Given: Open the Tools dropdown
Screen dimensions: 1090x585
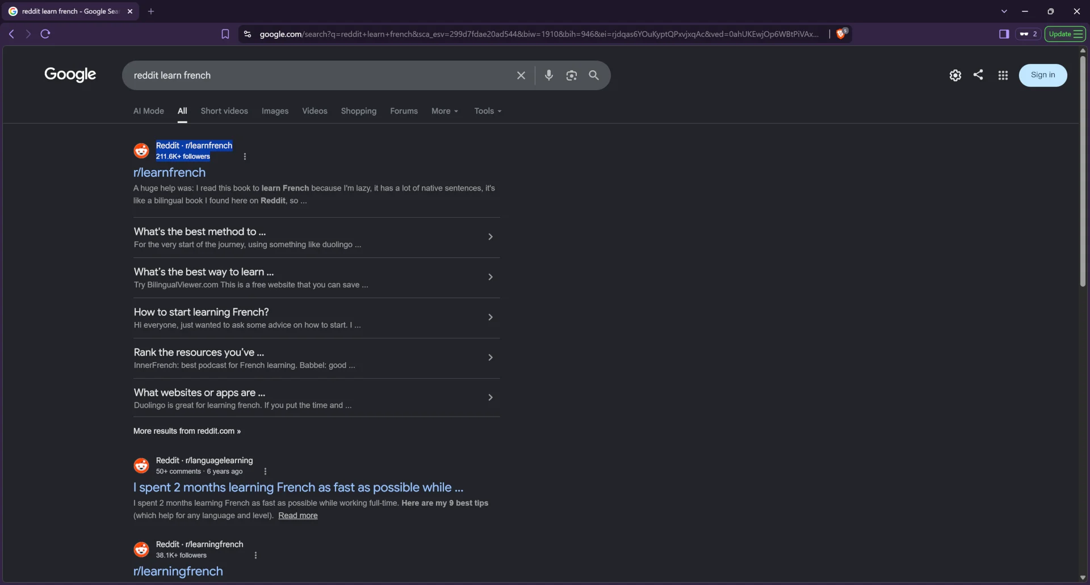Looking at the screenshot, I should 488,111.
